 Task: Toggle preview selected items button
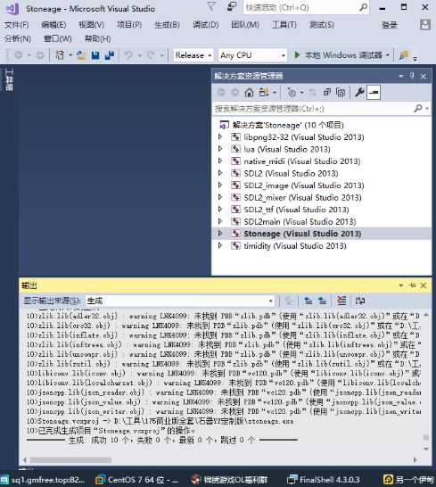pyautogui.click(x=374, y=92)
